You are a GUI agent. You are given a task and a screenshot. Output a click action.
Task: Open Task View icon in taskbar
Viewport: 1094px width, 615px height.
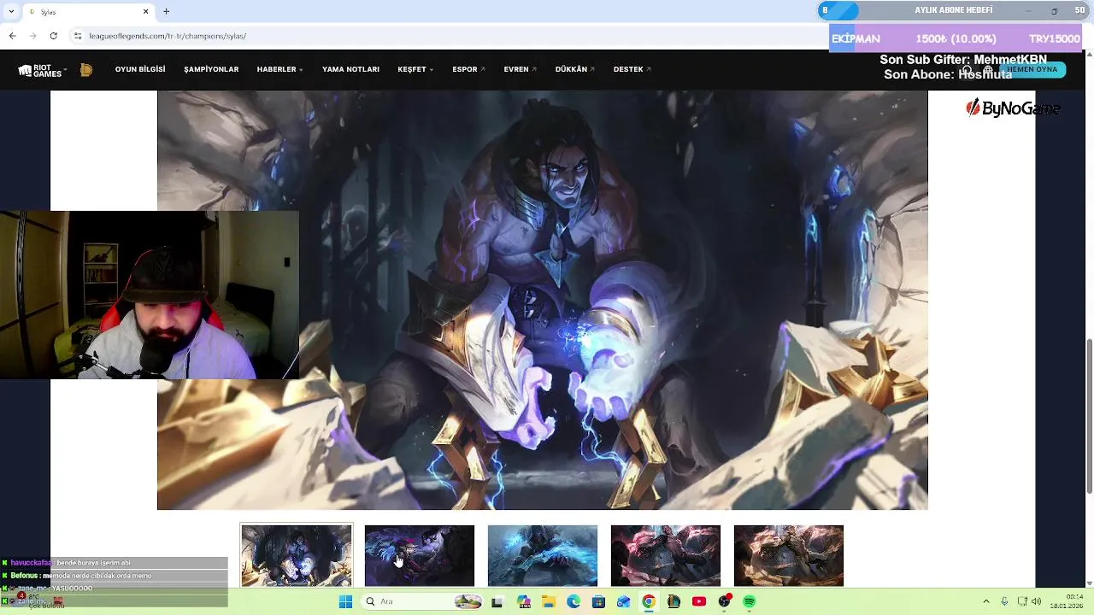click(x=497, y=601)
